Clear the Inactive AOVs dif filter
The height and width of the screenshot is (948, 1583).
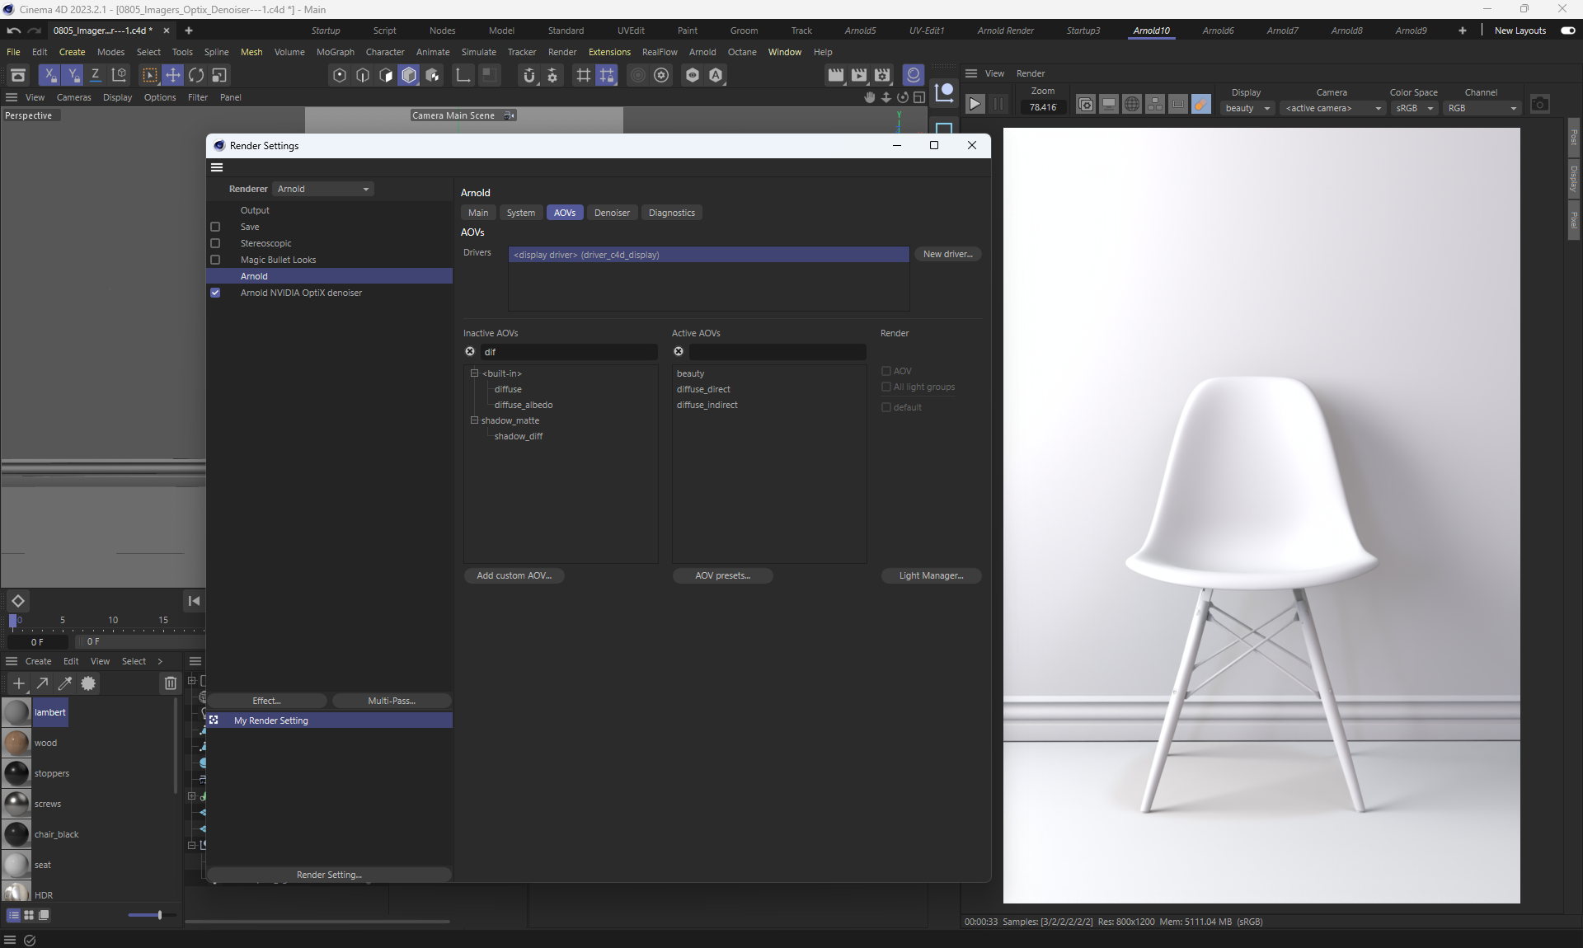(470, 352)
